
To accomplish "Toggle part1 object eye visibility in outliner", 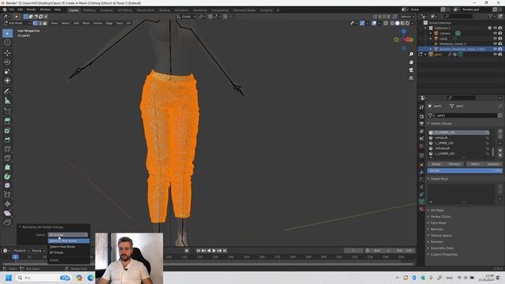I will 495,54.
